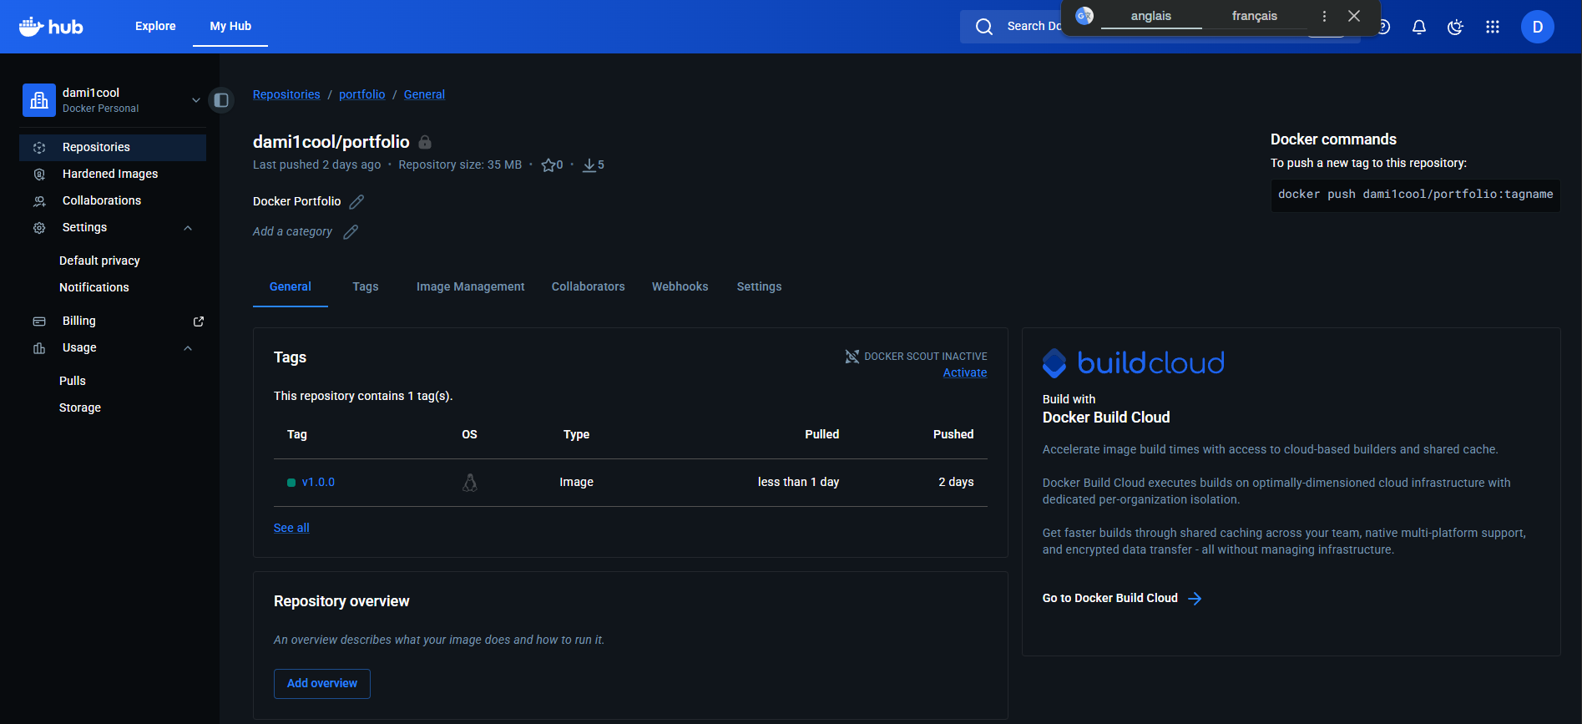Open translate popup options menu
Viewport: 1582px width, 724px height.
click(1324, 17)
